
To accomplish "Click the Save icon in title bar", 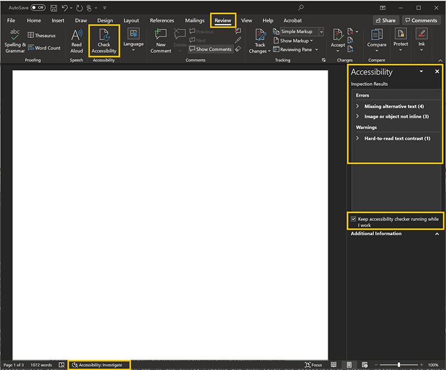I will [54, 8].
